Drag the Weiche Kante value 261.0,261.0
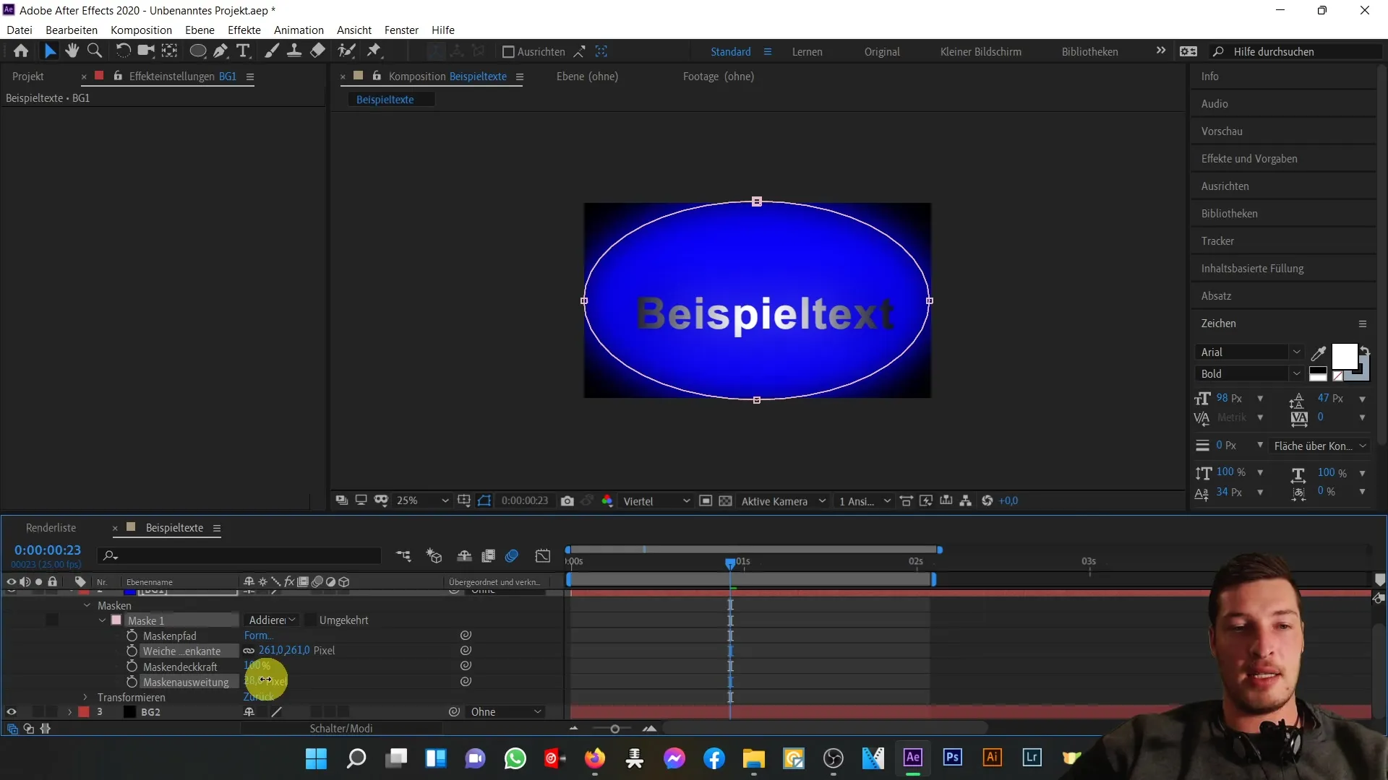The width and height of the screenshot is (1388, 780). 284,651
